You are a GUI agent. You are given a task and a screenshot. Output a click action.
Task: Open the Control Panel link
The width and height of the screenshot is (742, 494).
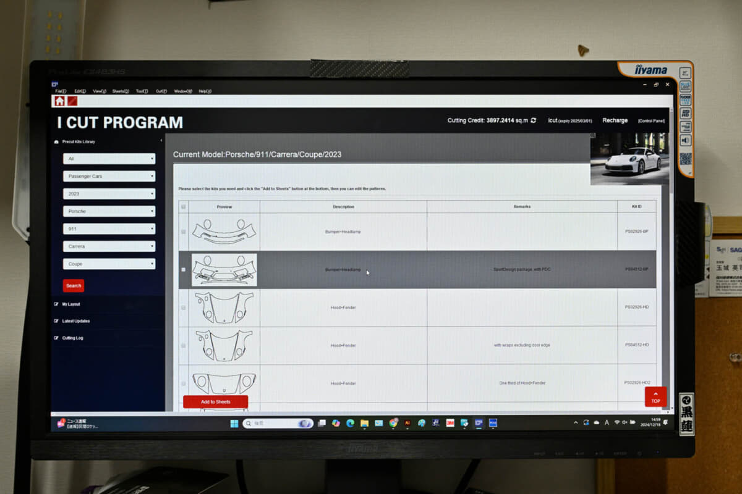651,121
